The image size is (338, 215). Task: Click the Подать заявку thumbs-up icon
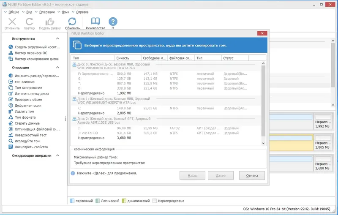tap(50, 22)
